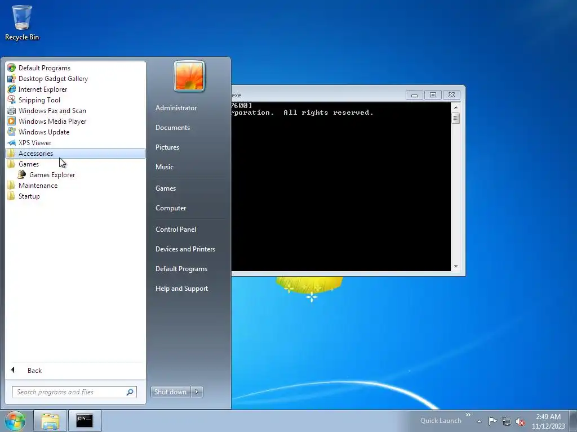Open Windows Explorer from taskbar

(x=50, y=421)
